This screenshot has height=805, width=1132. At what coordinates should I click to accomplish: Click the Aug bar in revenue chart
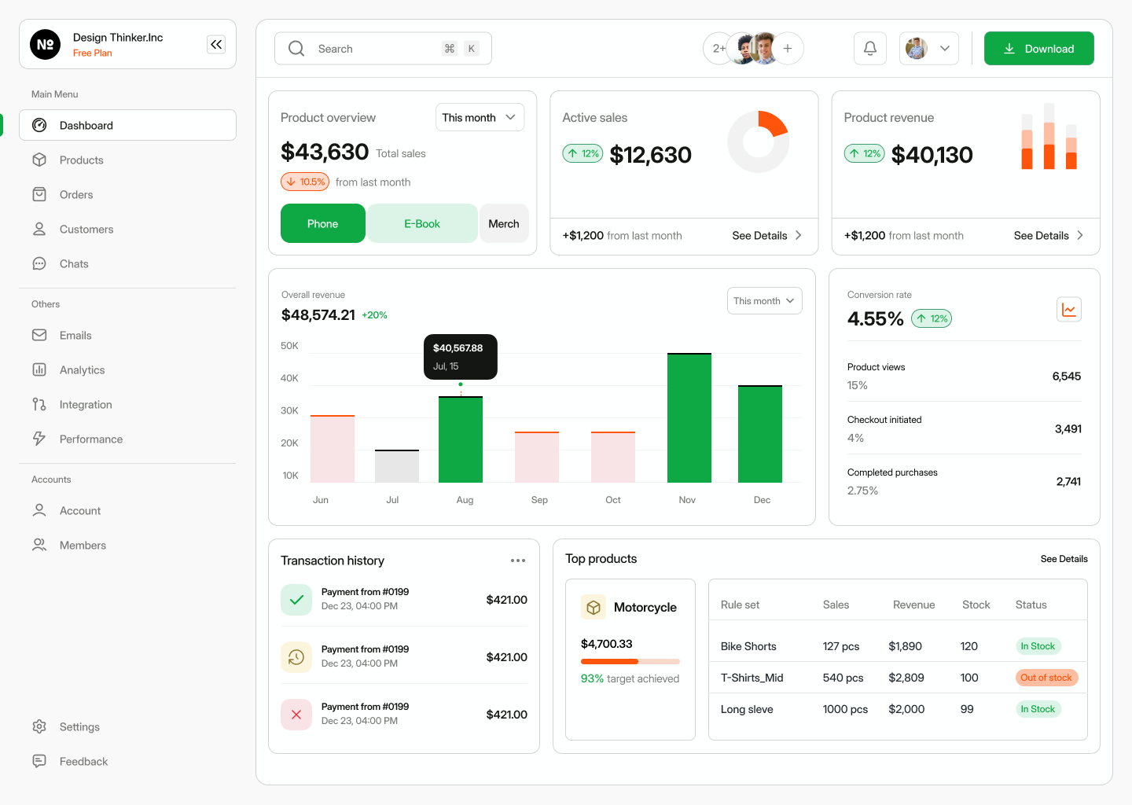coord(461,439)
